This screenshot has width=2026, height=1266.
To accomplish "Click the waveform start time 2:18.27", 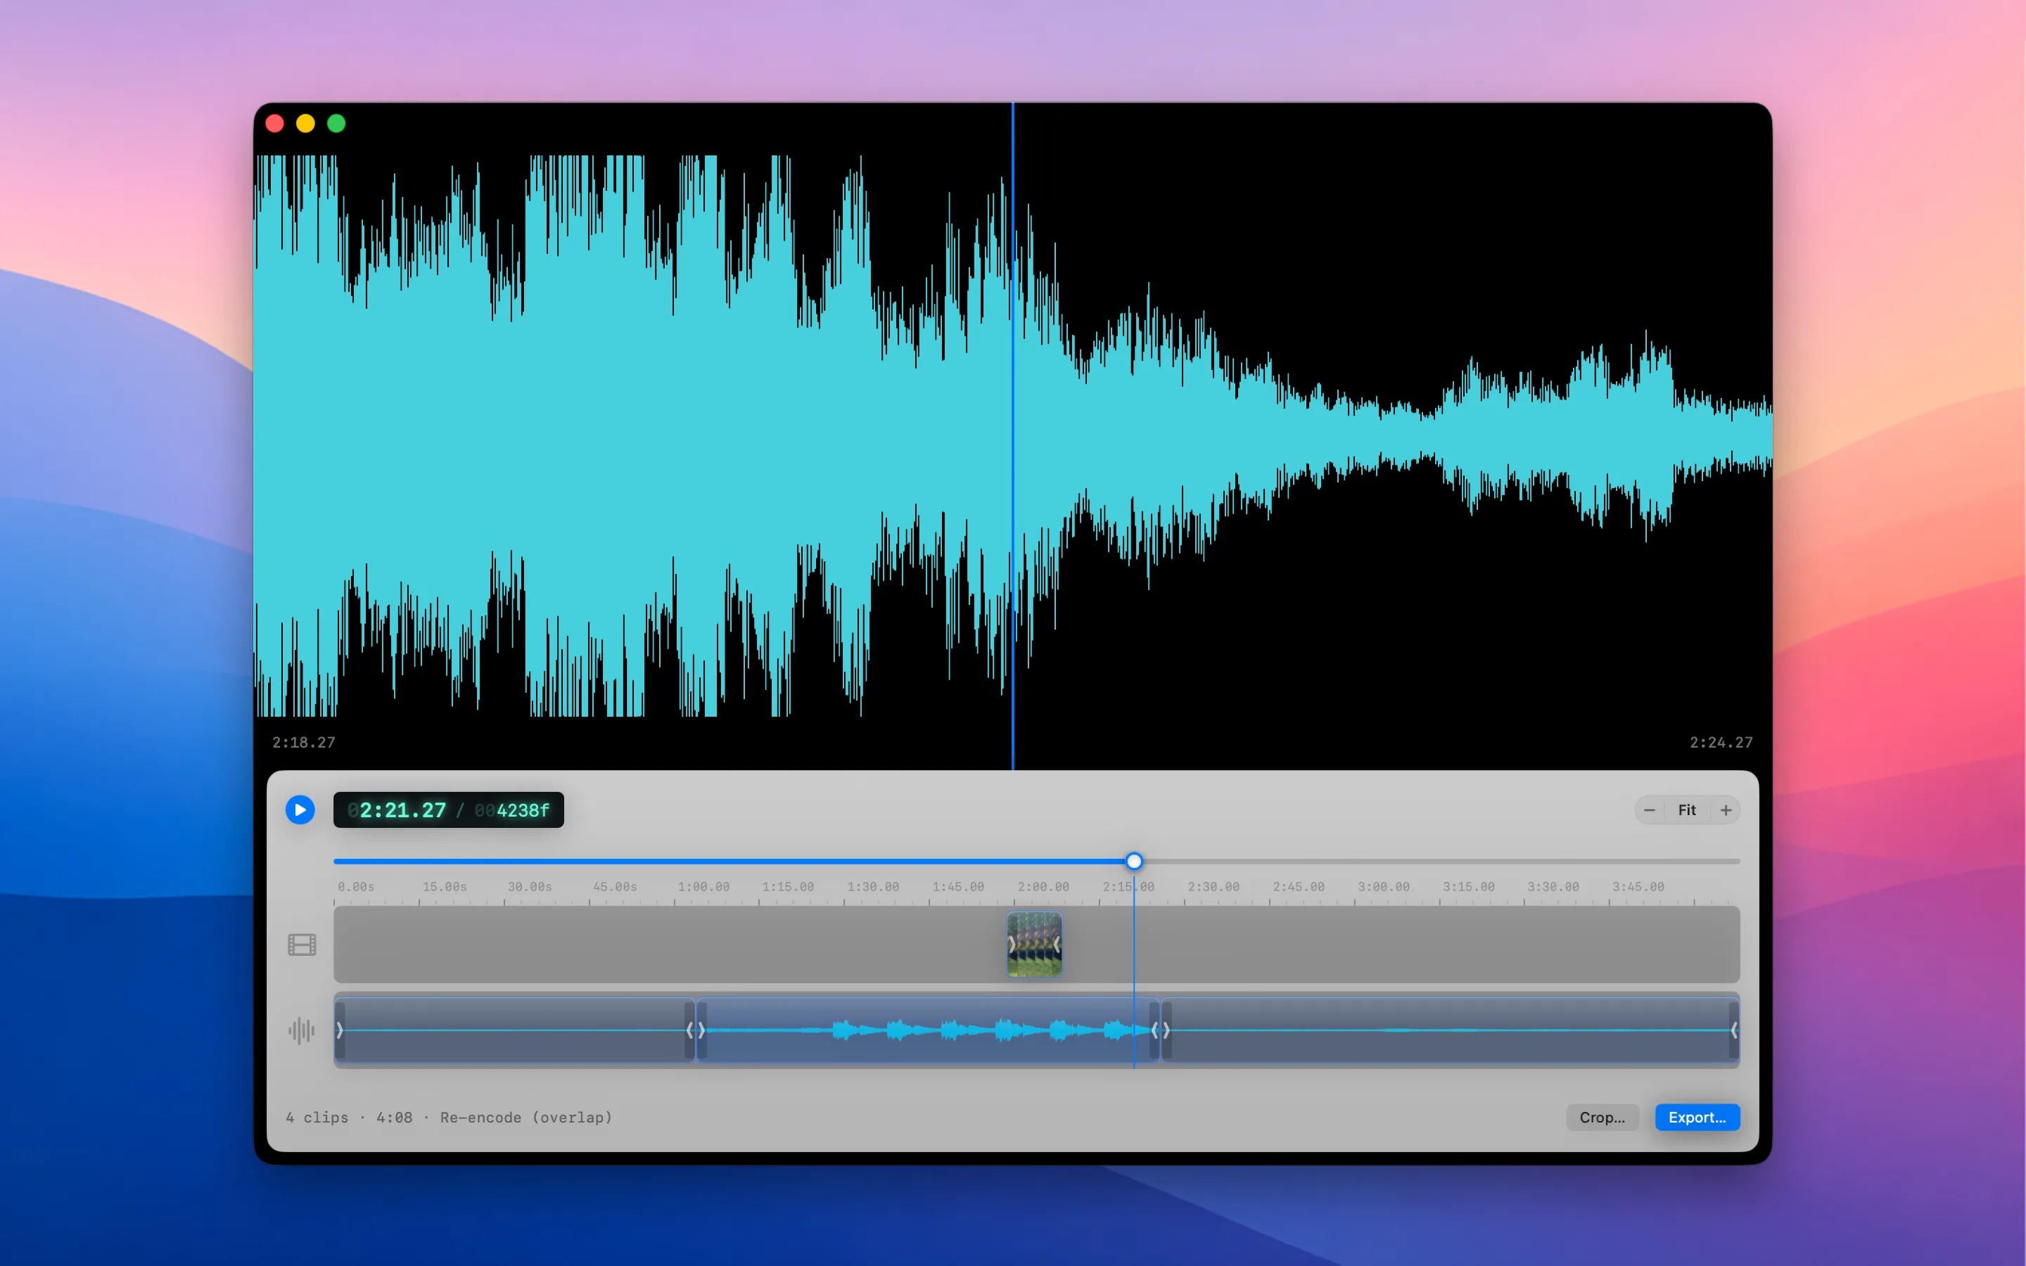I will pyautogui.click(x=303, y=742).
